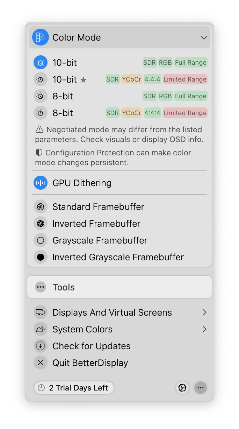Click the Grayscale Framebuffer circle icon
This screenshot has width=239, height=429.
41,240
